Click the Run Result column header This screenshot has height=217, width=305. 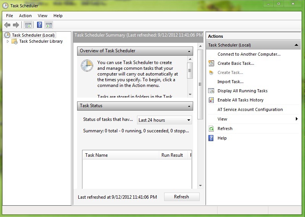[x=173, y=155]
